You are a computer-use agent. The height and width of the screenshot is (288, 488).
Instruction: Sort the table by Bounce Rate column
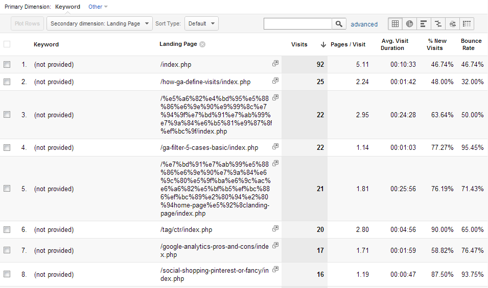[471, 44]
